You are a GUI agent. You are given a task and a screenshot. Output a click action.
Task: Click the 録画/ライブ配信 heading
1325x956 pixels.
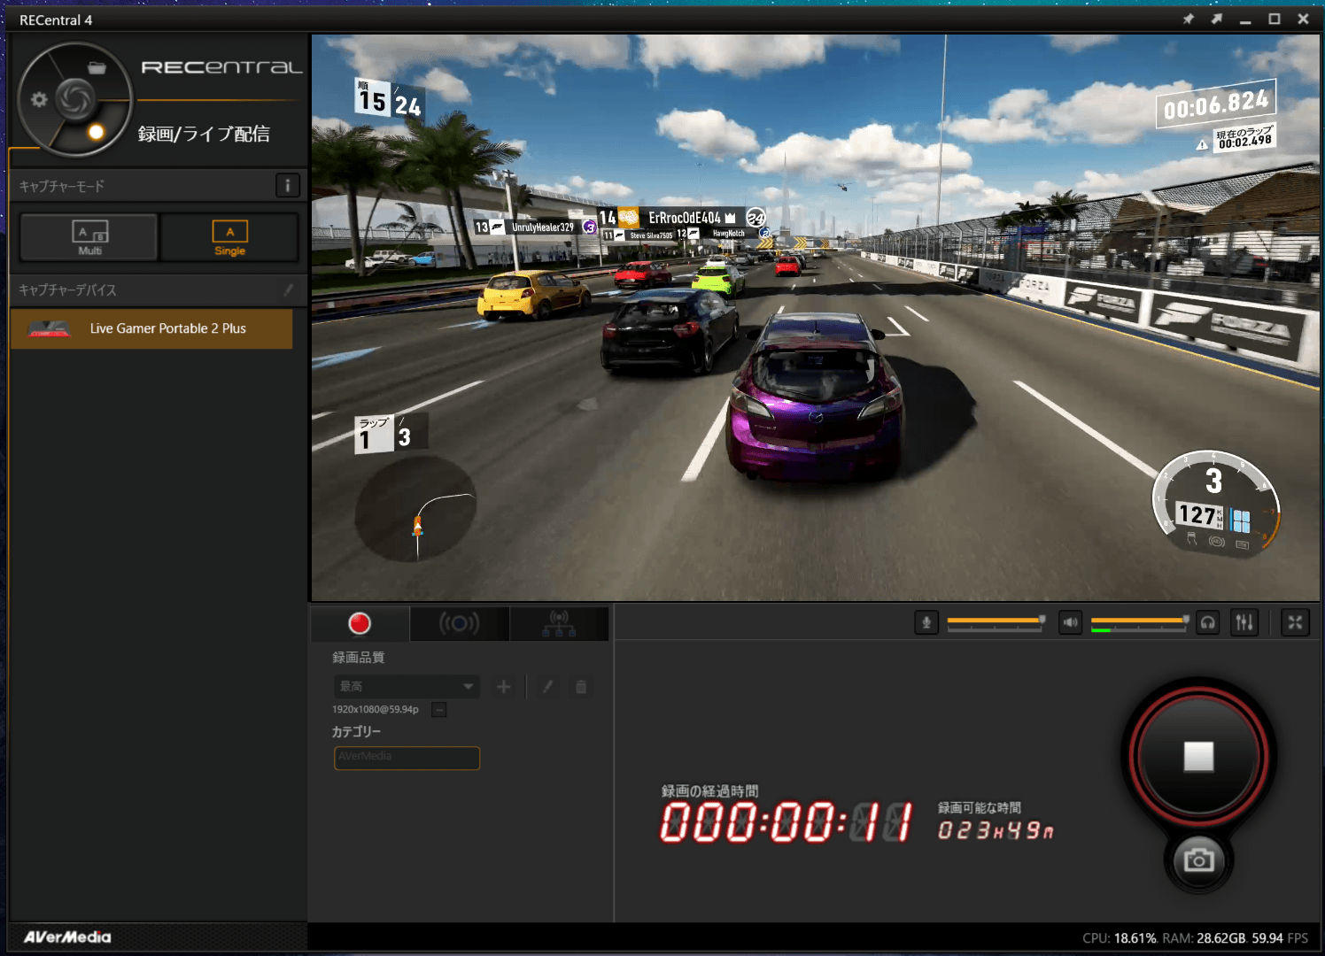pyautogui.click(x=204, y=134)
